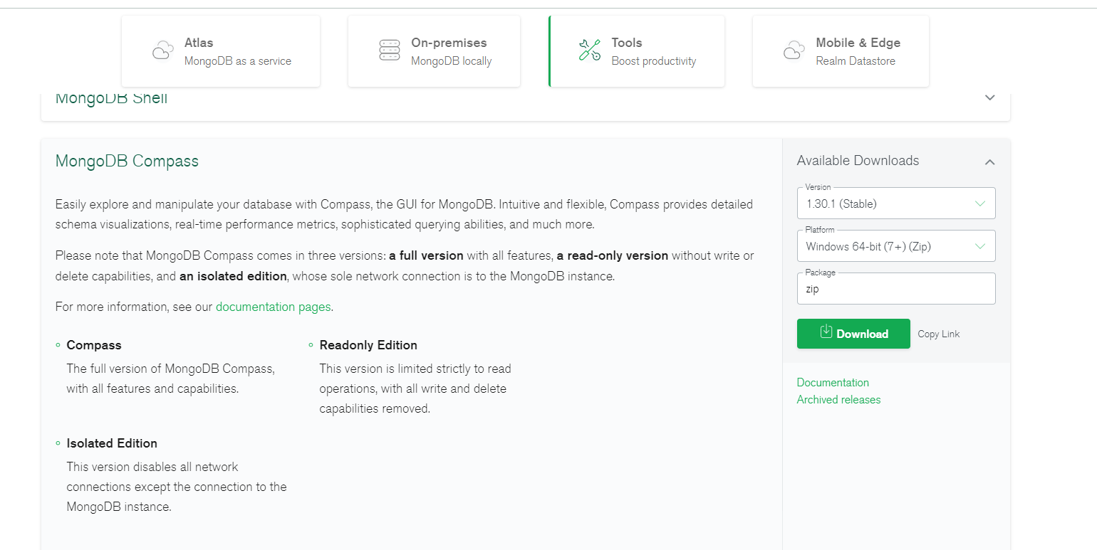Click the Atlas cloud icon

click(163, 51)
